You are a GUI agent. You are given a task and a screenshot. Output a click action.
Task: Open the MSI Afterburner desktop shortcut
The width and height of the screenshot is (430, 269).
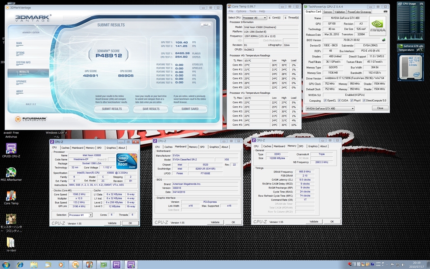point(10,173)
